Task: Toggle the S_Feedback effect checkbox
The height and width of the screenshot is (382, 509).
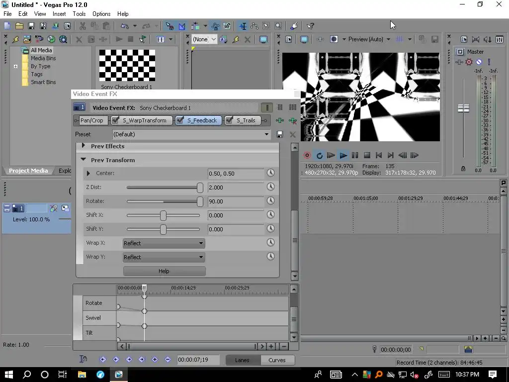Action: (180, 120)
